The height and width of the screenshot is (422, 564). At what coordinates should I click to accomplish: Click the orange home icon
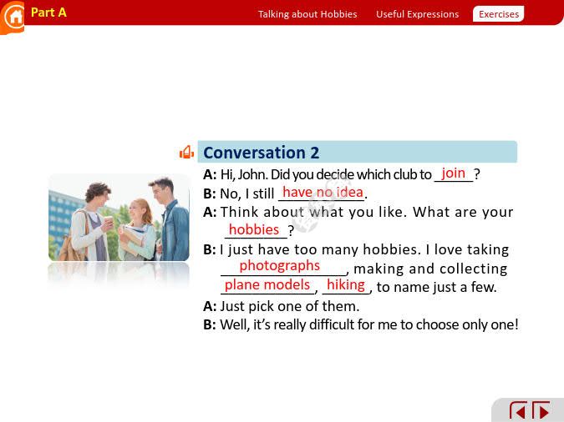pos(13,18)
